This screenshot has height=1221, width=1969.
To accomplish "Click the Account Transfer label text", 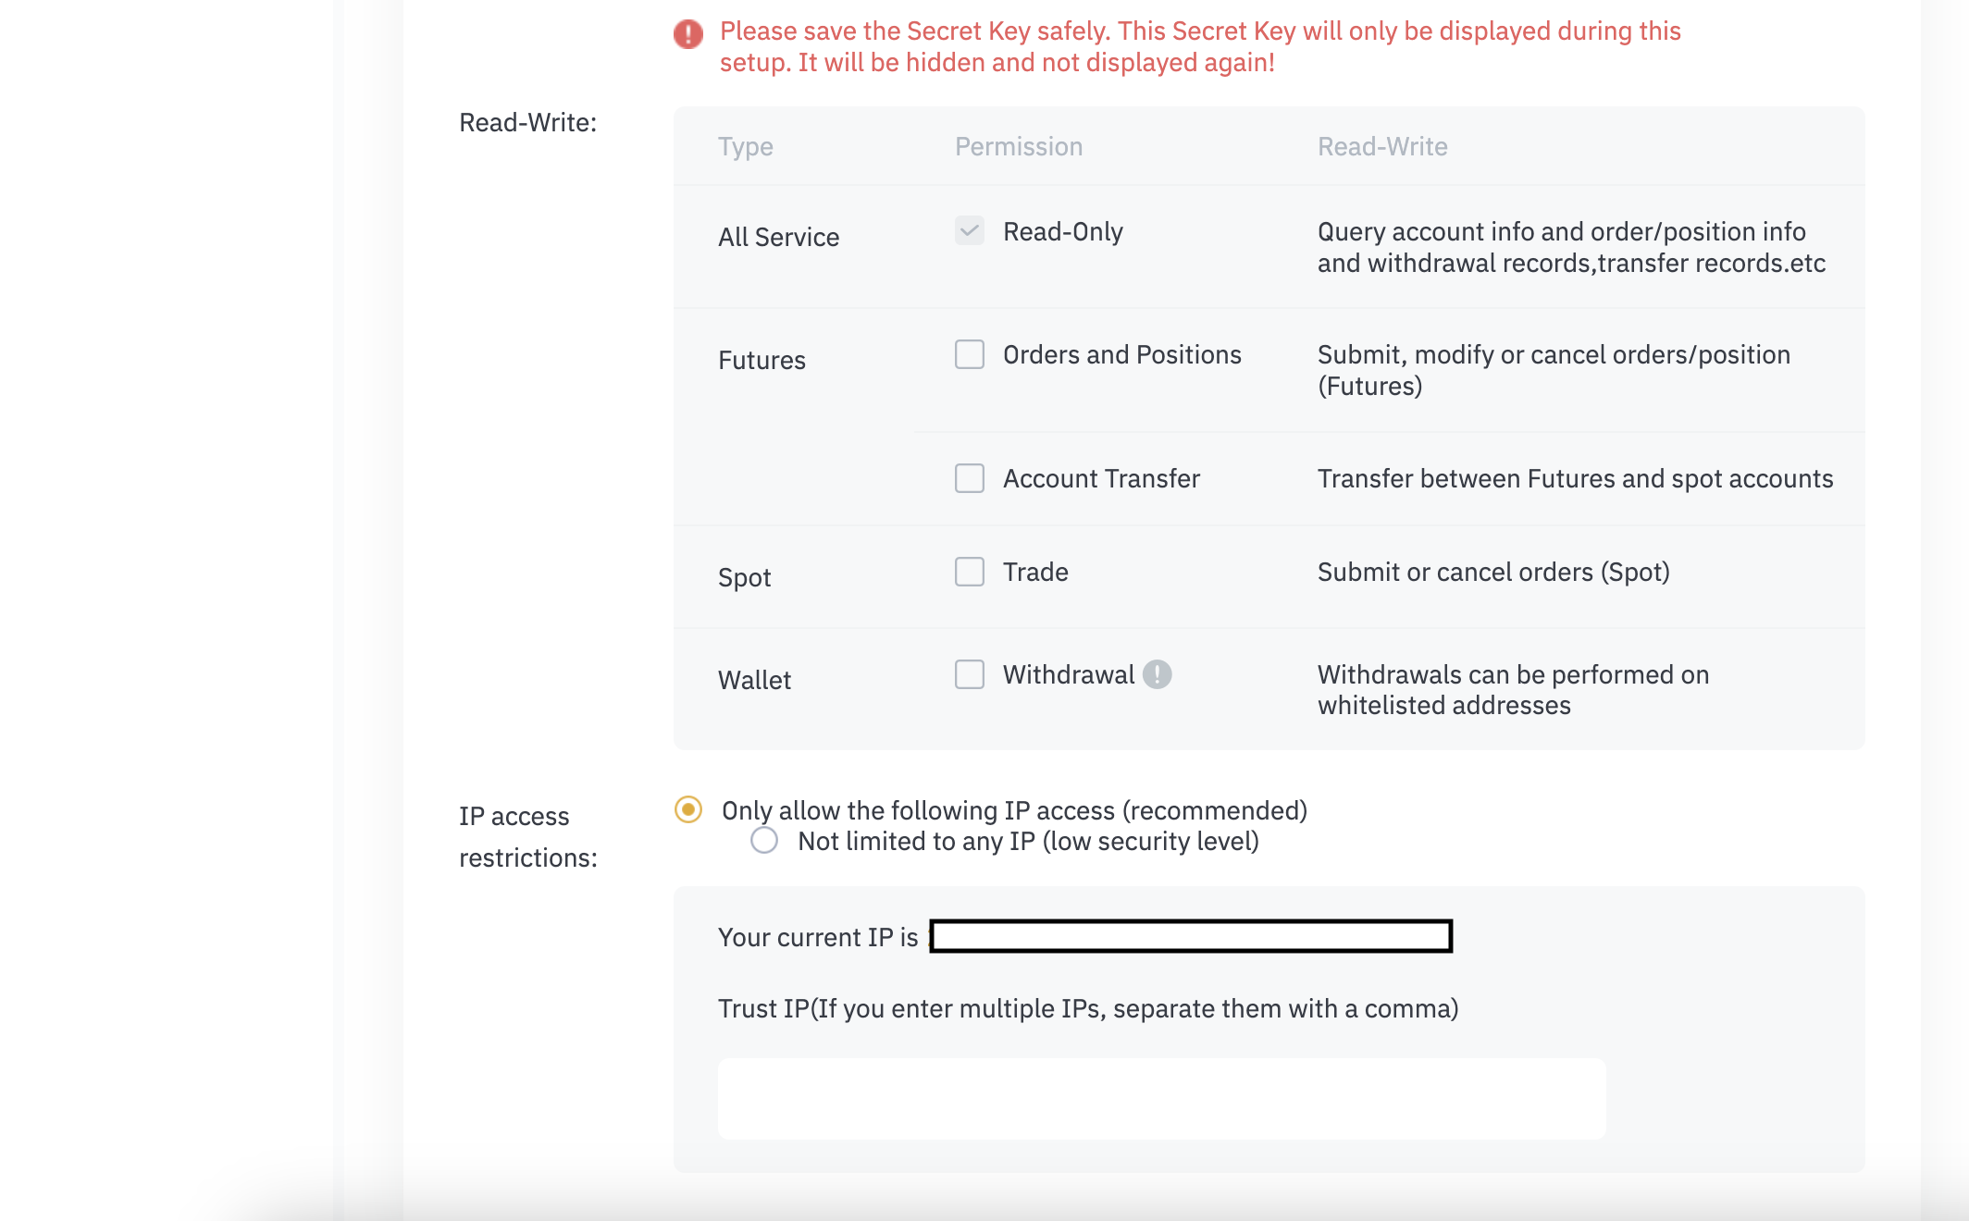I will pos(1101,478).
